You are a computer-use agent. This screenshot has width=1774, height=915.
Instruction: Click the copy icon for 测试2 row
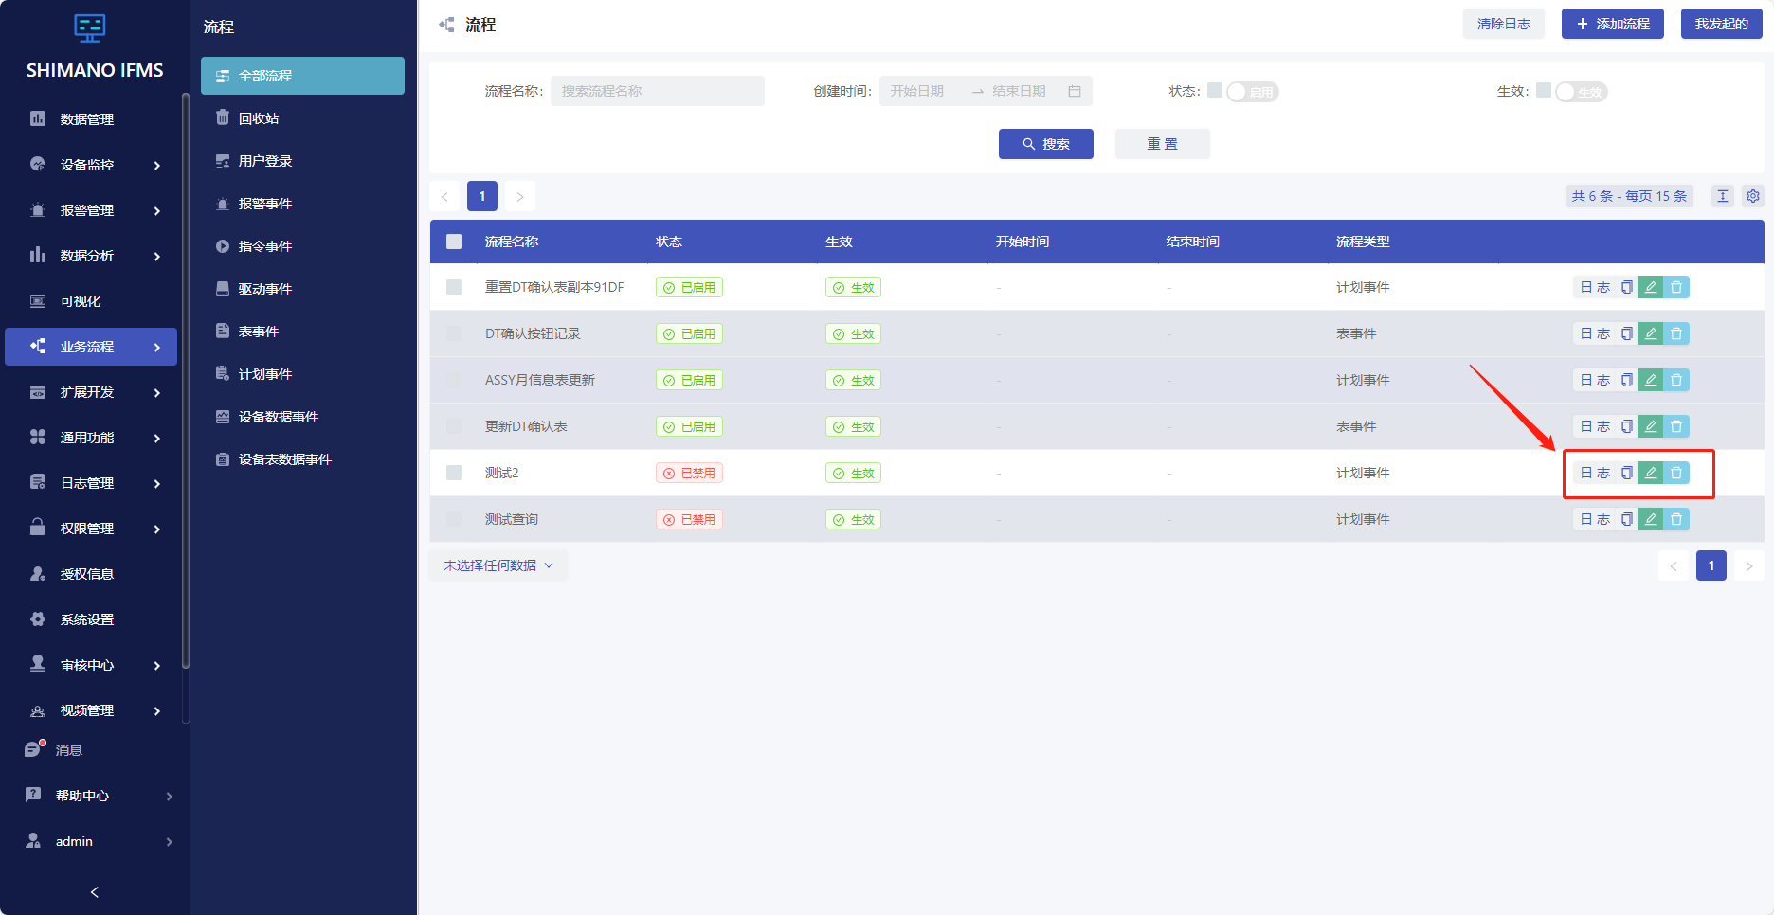tap(1627, 473)
